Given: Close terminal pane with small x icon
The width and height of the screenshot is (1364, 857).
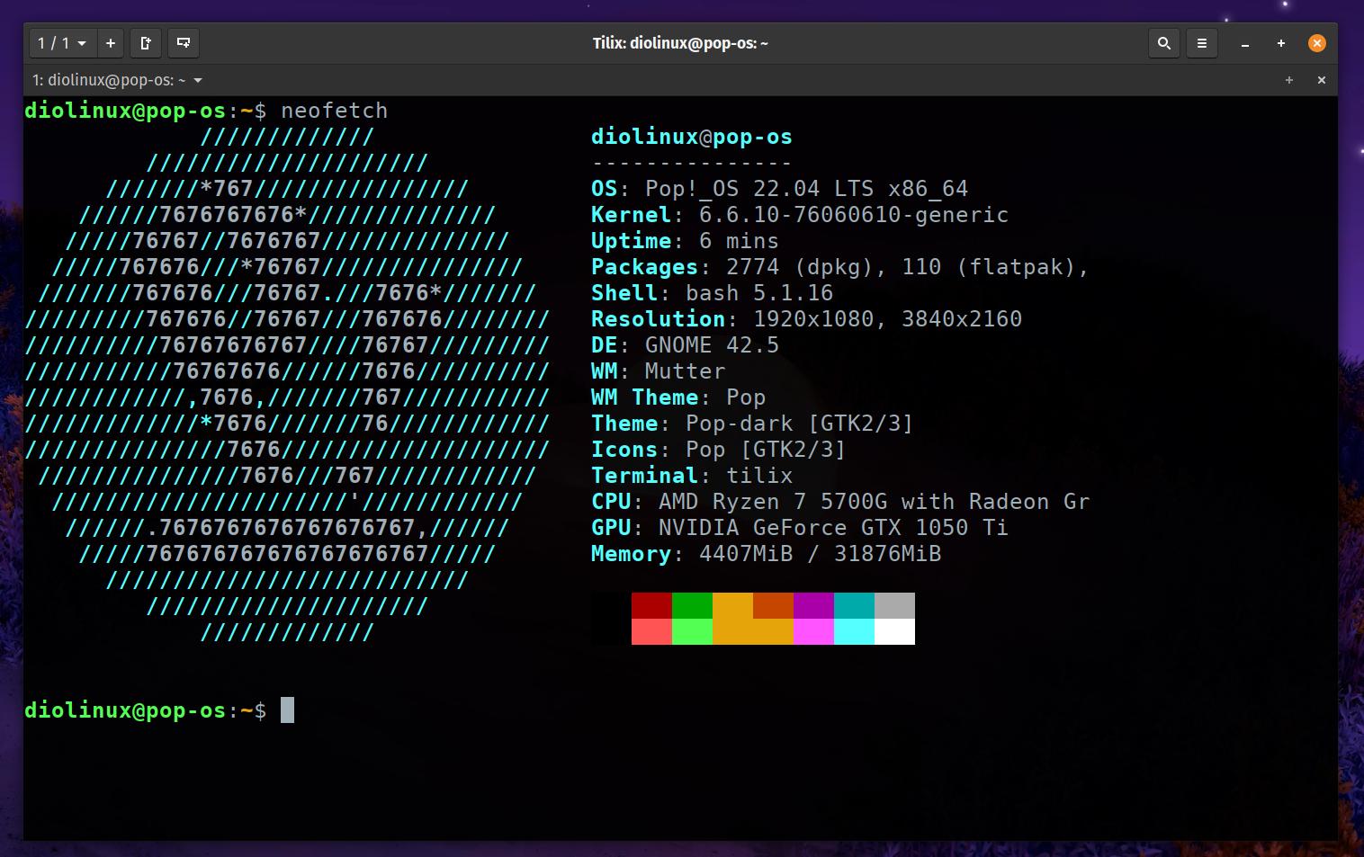Looking at the screenshot, I should click(1322, 80).
